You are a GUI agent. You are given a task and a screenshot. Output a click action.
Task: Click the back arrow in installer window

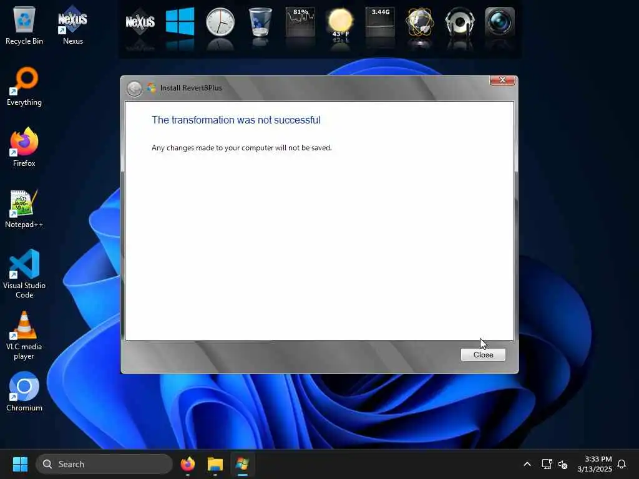pos(134,89)
